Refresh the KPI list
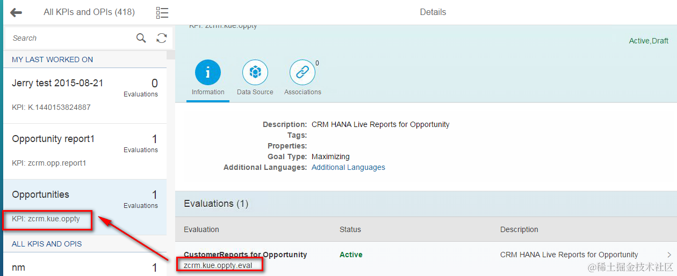The image size is (677, 276). (x=161, y=38)
